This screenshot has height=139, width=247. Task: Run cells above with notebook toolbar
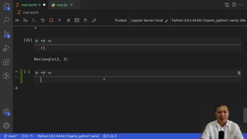click(25, 20)
